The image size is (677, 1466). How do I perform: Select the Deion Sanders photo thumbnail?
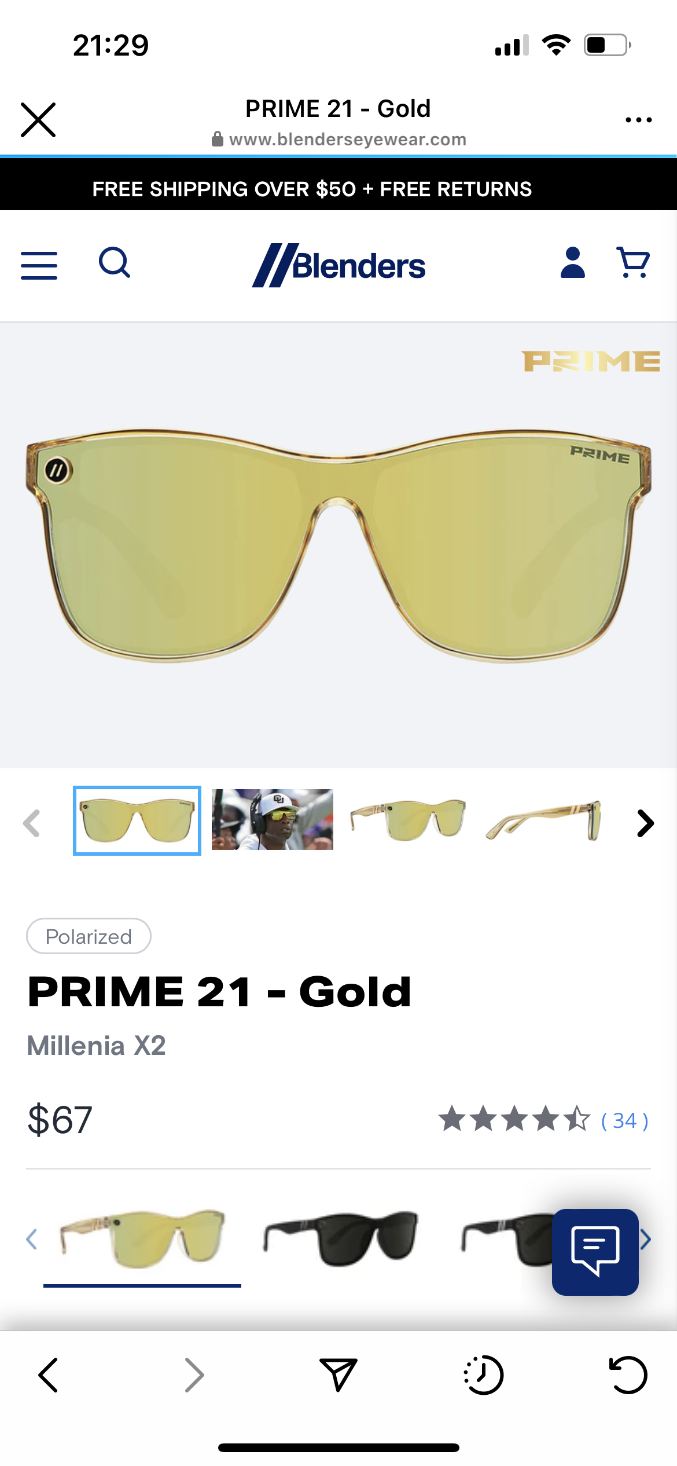(x=273, y=820)
